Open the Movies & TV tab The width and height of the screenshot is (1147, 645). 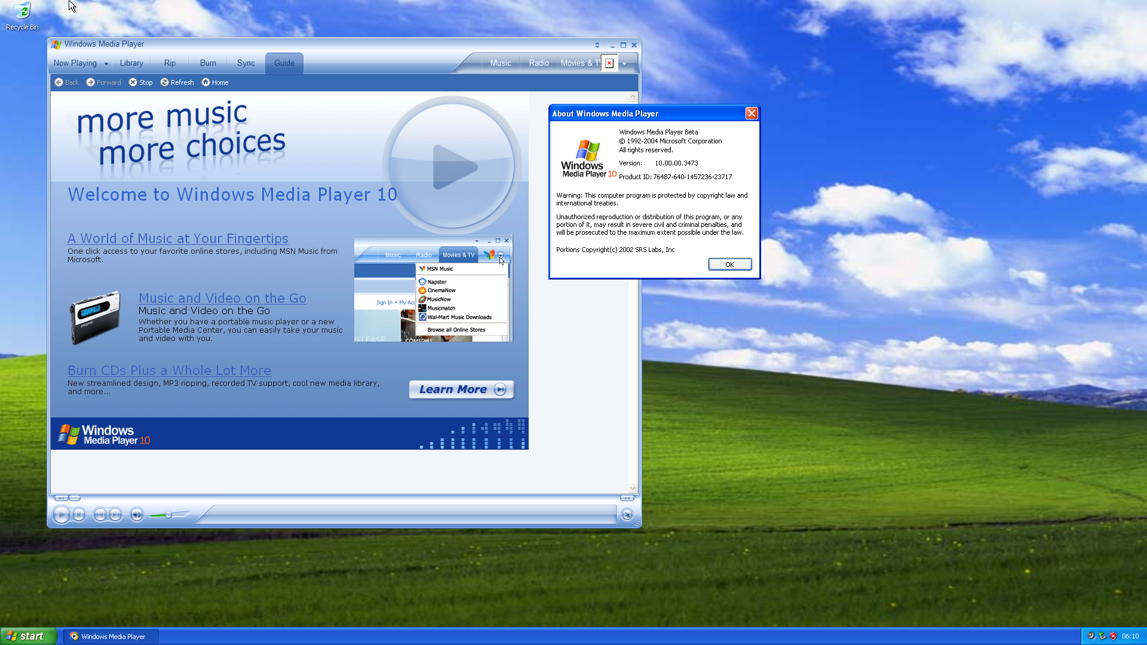(x=579, y=63)
